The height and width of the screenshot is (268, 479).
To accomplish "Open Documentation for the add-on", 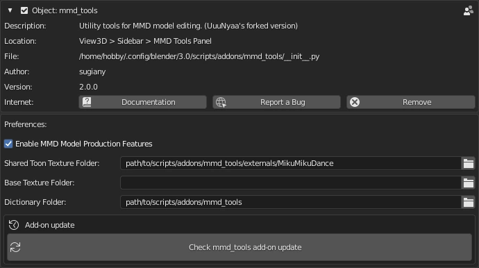I will pos(143,102).
